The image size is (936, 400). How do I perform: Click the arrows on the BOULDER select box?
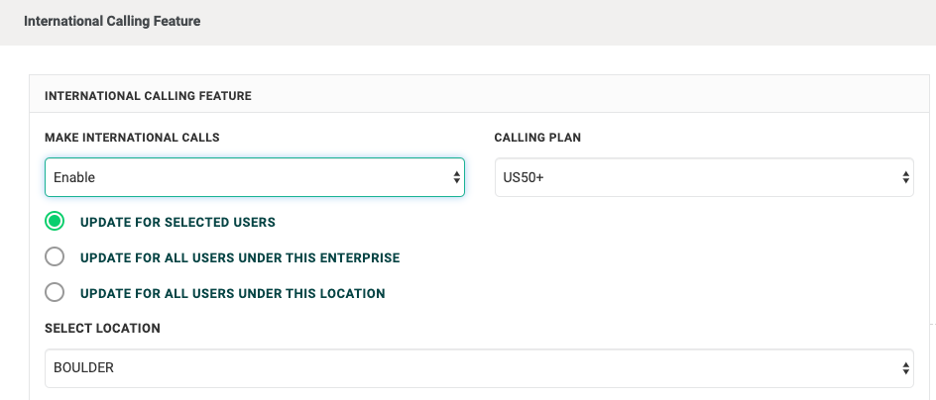point(905,367)
